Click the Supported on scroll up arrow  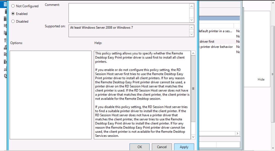point(192,28)
